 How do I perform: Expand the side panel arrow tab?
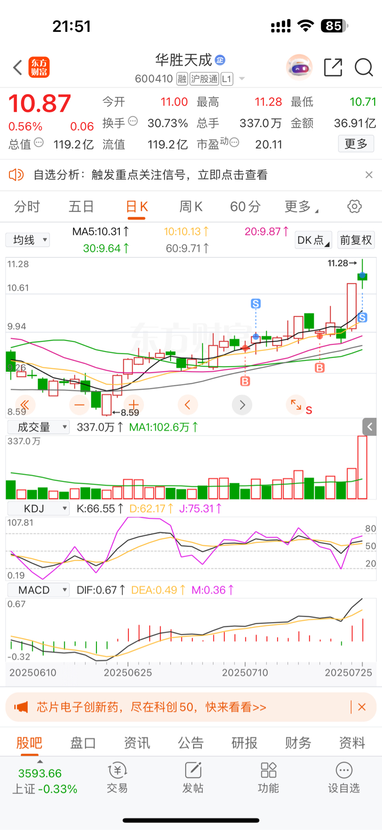pyautogui.click(x=370, y=427)
